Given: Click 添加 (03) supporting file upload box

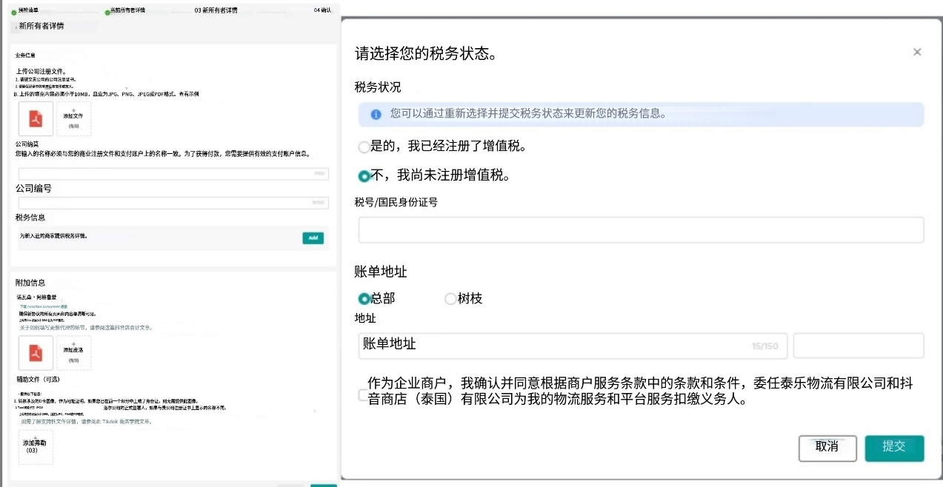Looking at the screenshot, I should click(x=36, y=447).
